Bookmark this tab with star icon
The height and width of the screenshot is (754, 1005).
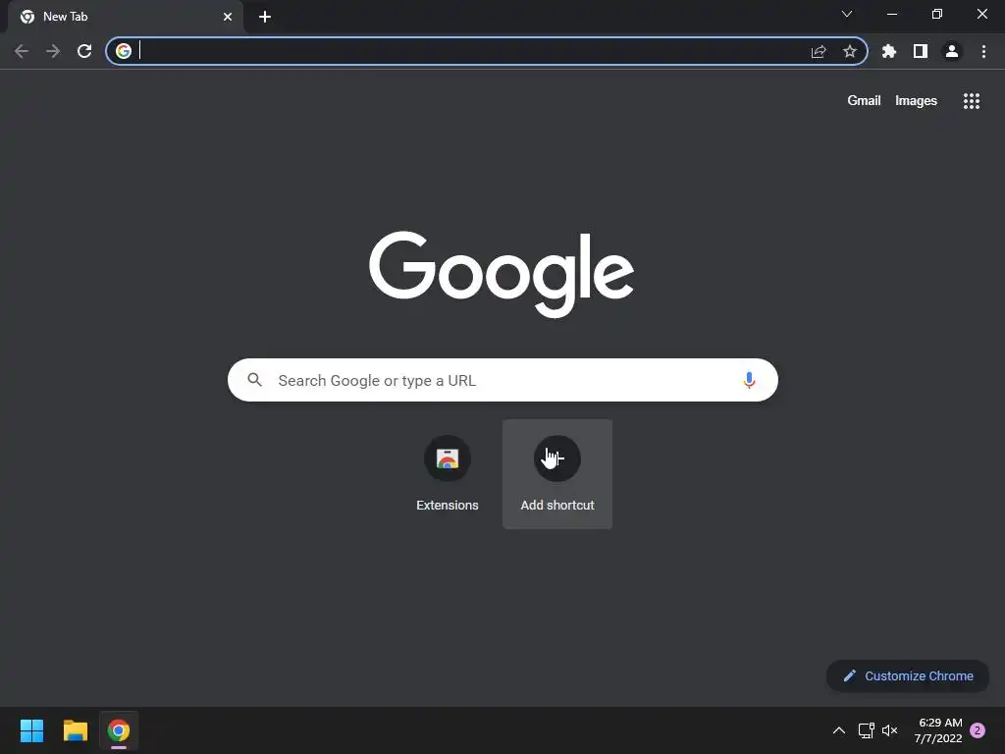coord(850,51)
